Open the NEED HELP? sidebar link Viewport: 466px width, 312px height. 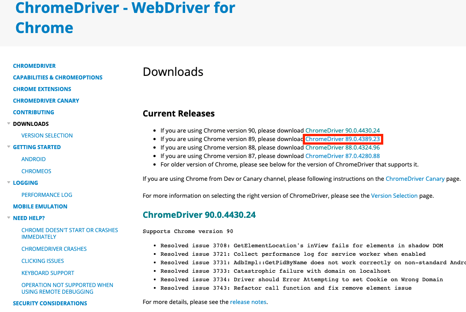29,218
